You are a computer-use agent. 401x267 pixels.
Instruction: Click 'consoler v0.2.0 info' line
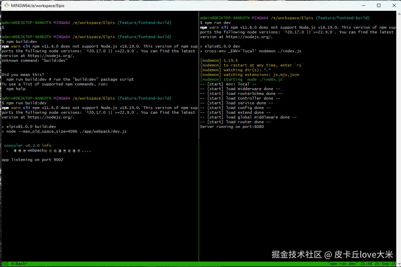pos(28,145)
